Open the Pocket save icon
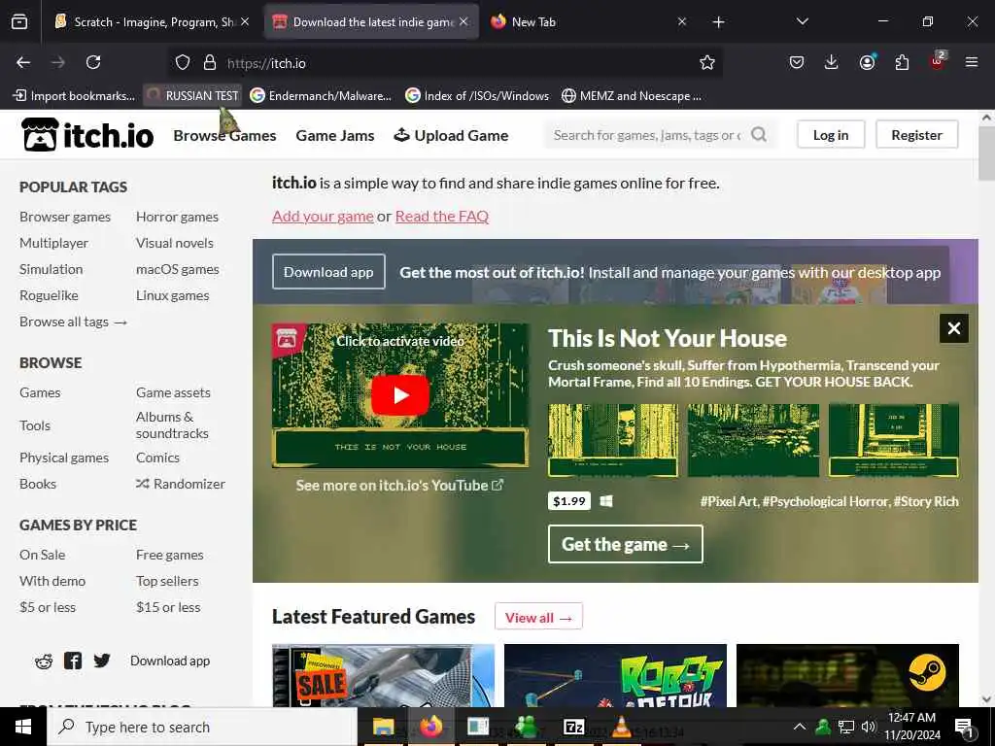The width and height of the screenshot is (995, 746). [797, 62]
